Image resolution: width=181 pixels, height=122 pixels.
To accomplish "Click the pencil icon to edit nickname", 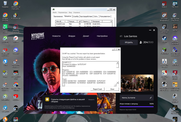I will [x=151, y=98].
